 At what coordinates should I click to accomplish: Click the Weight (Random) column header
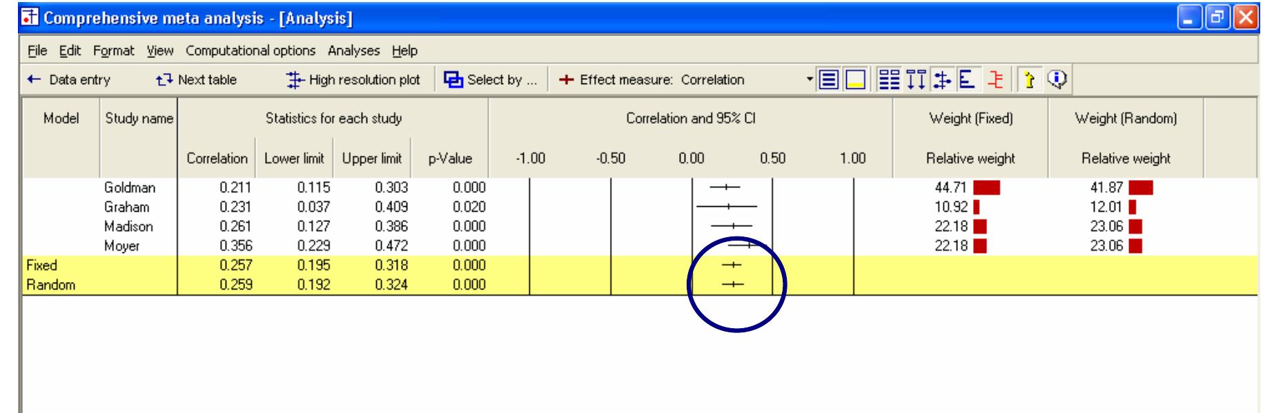(x=1126, y=119)
